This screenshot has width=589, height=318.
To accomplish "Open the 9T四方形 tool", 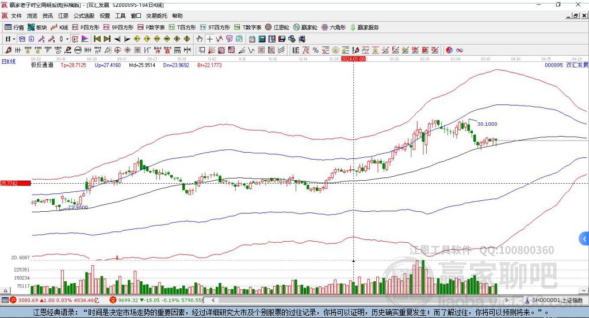I will pos(215,28).
